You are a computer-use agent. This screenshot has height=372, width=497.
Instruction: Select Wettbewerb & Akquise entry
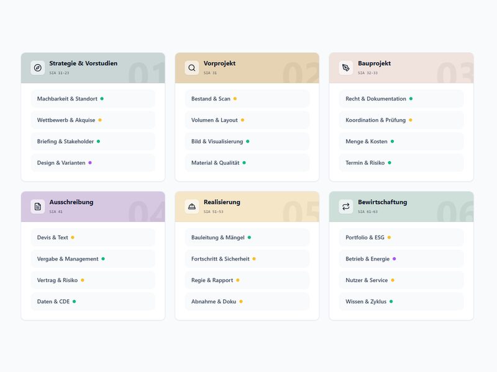tap(93, 120)
